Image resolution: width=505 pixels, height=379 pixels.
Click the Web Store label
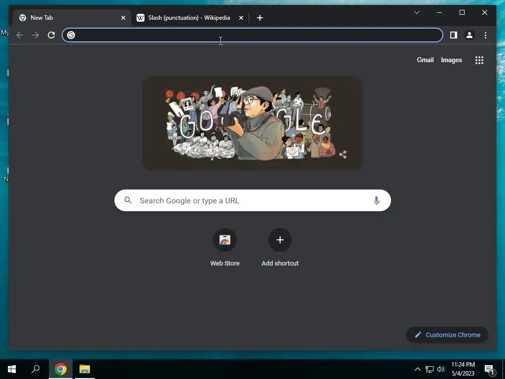[x=225, y=264]
